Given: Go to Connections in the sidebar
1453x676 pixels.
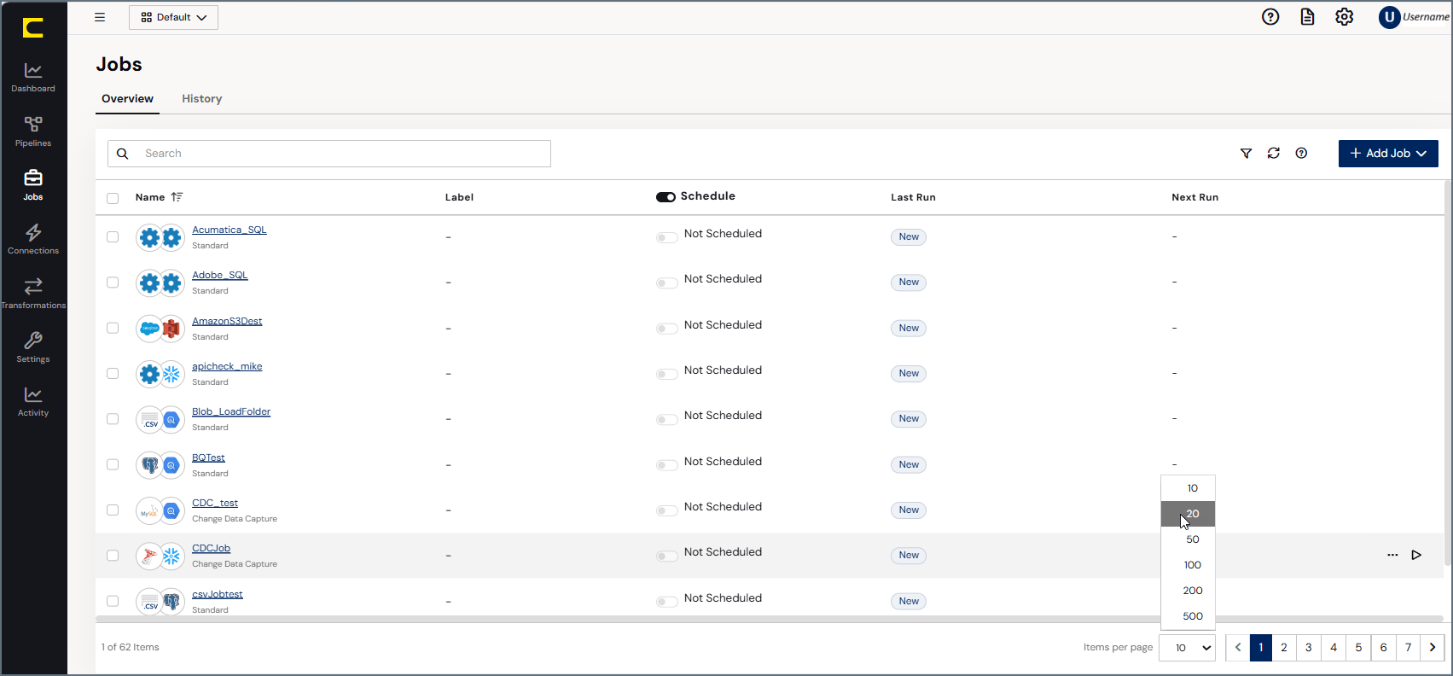Looking at the screenshot, I should [x=33, y=239].
